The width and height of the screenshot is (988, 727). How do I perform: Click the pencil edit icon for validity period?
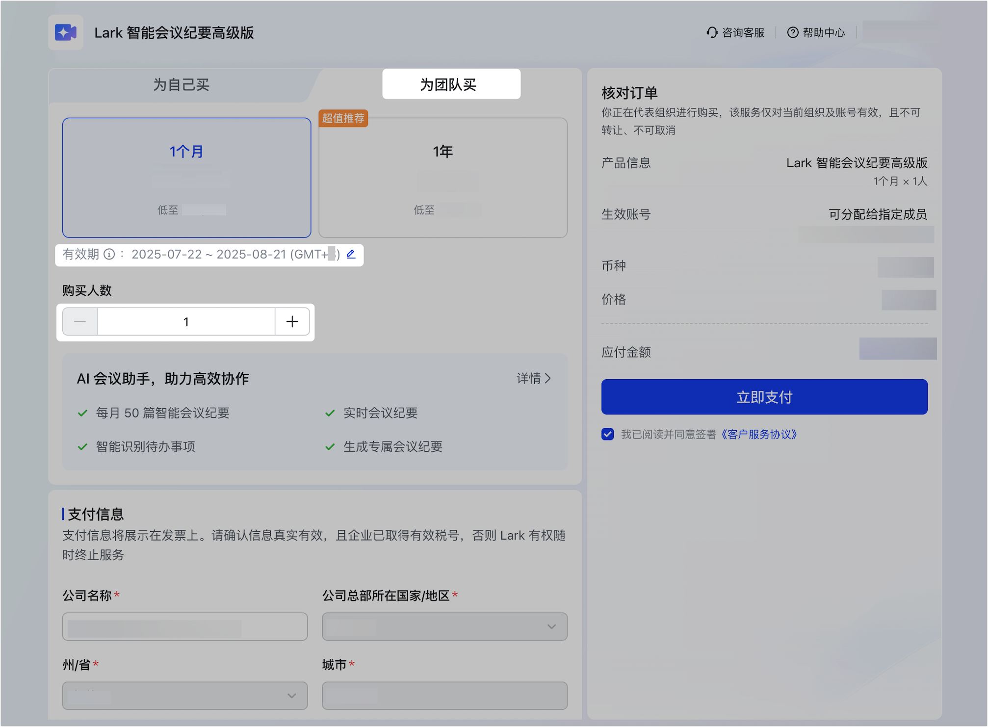point(351,254)
